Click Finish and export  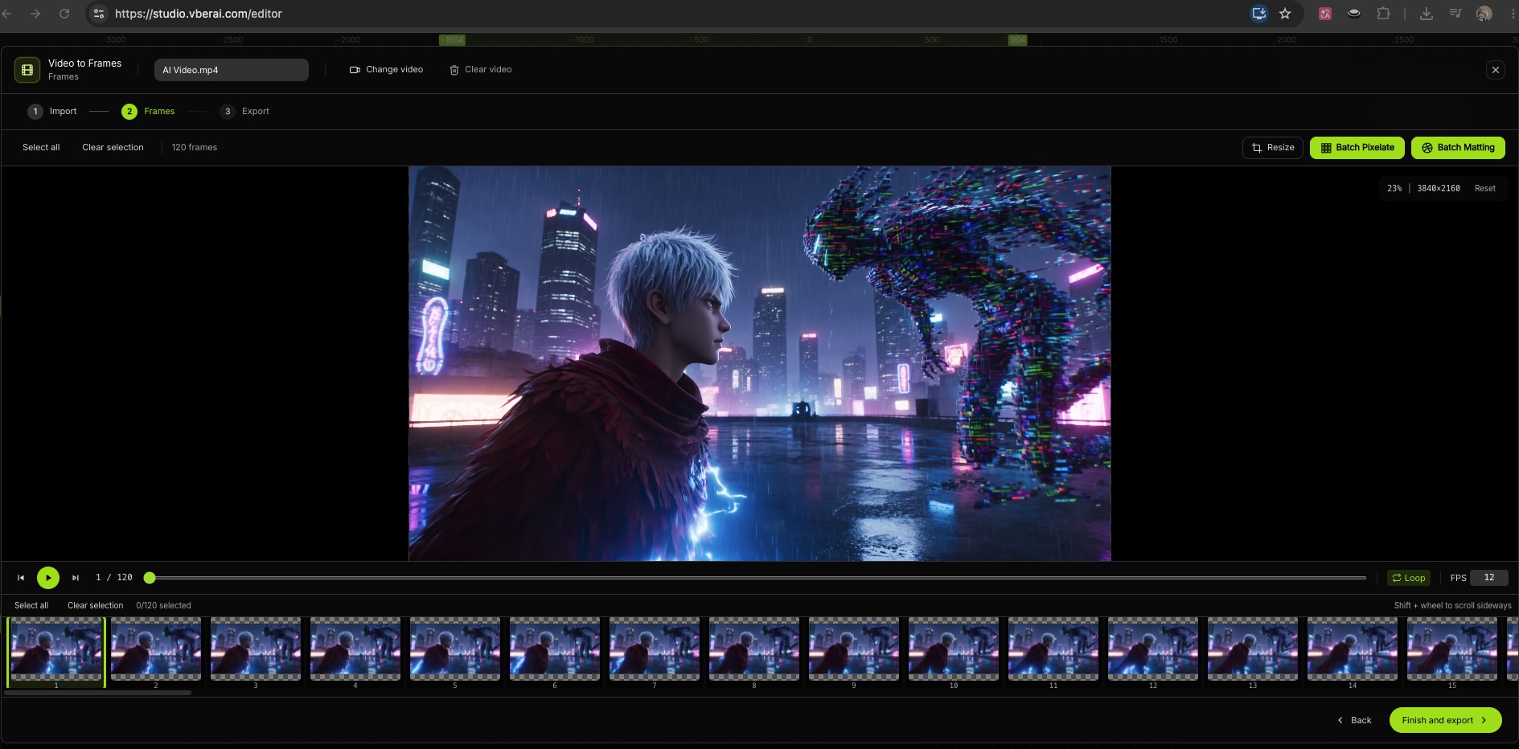click(1445, 721)
